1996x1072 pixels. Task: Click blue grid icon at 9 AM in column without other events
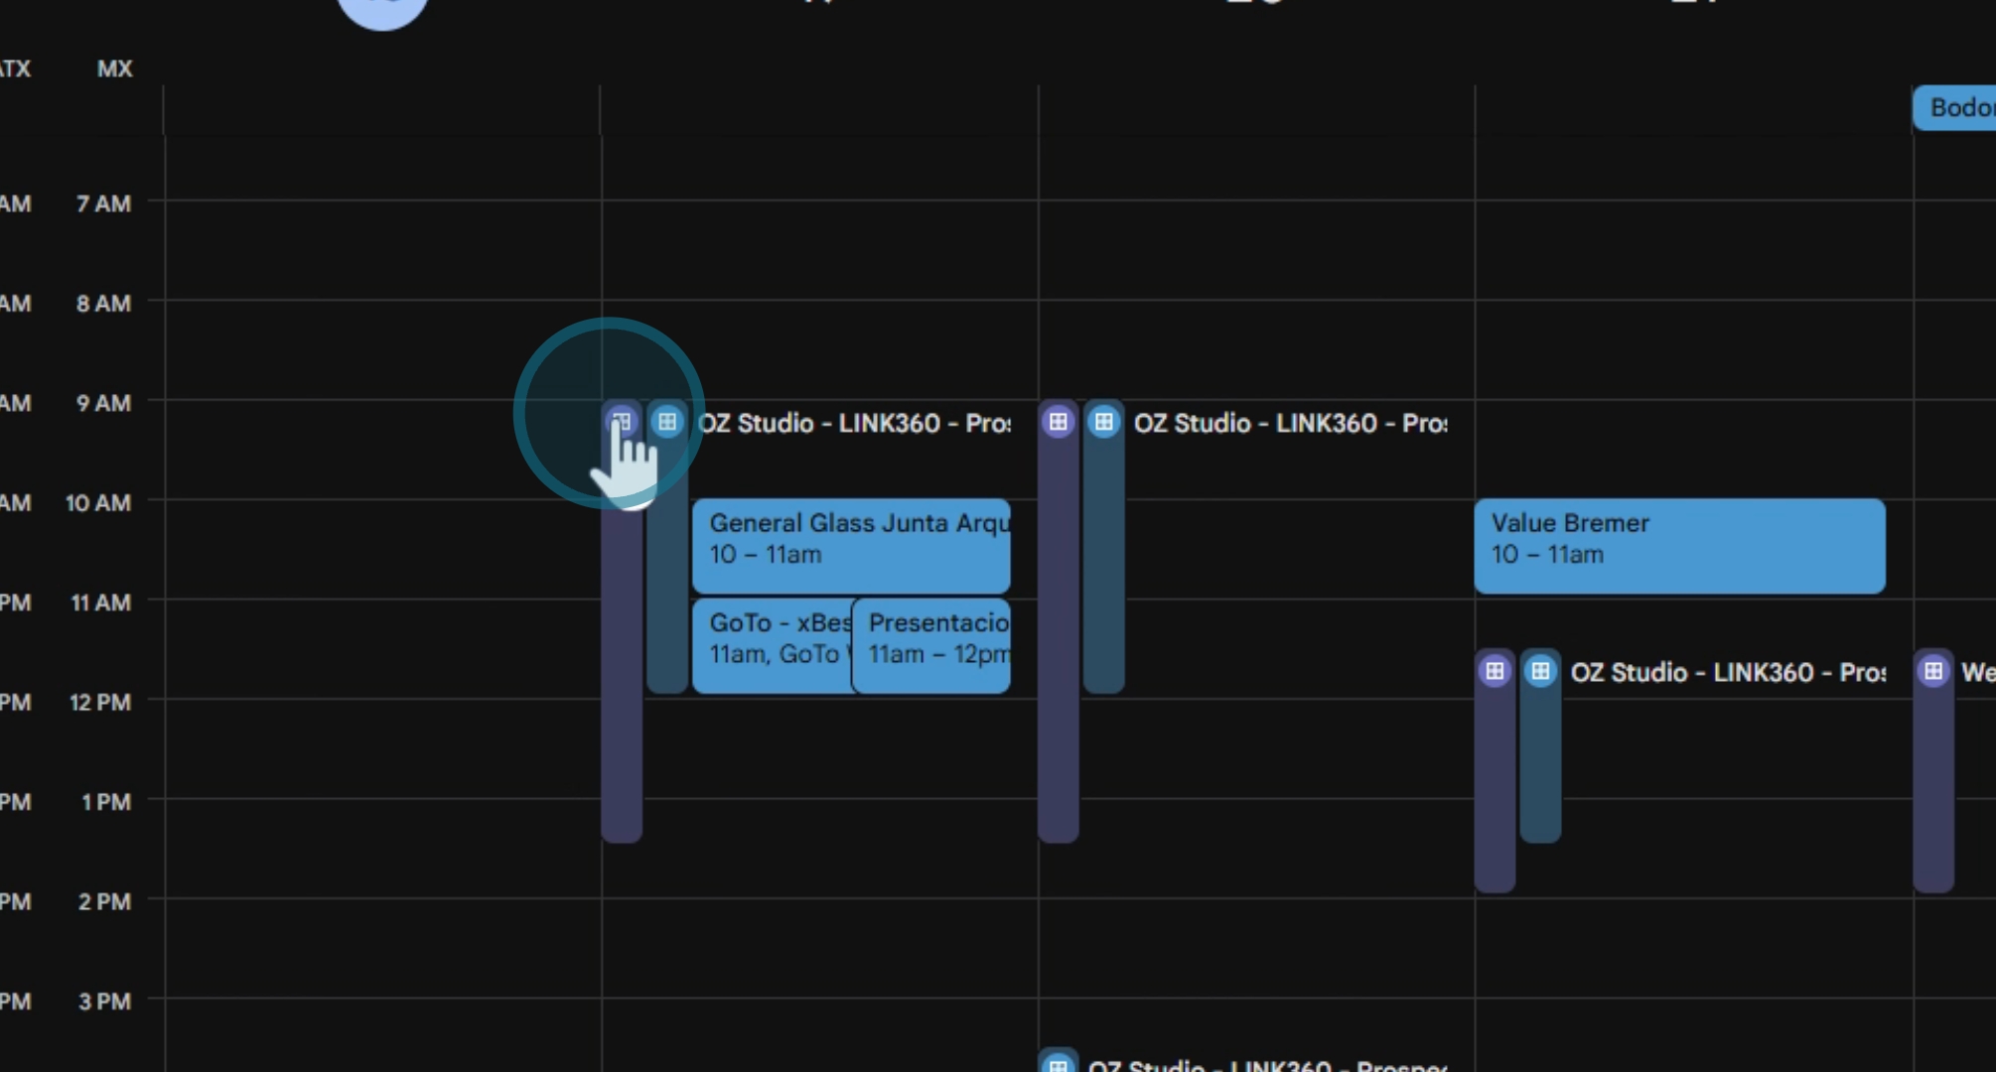pyautogui.click(x=1103, y=422)
